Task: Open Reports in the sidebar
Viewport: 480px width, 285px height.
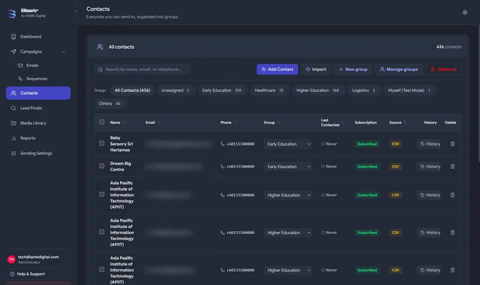Action: (x=38, y=138)
